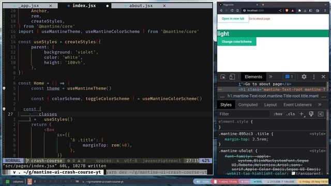
Task: Select workspace 1 in the taskbar
Action: (x=30, y=181)
